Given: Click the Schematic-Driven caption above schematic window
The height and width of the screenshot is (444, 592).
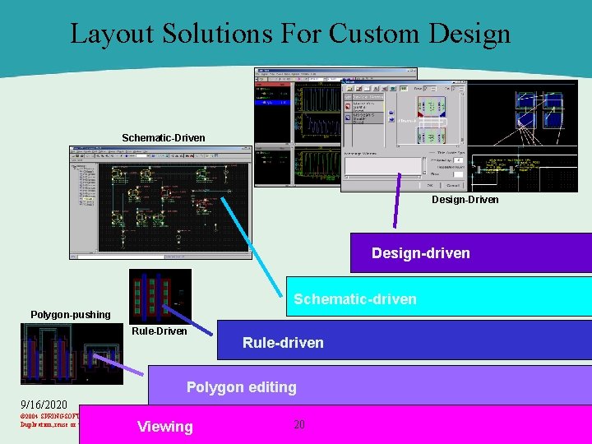Looking at the screenshot, I should pyautogui.click(x=164, y=138).
